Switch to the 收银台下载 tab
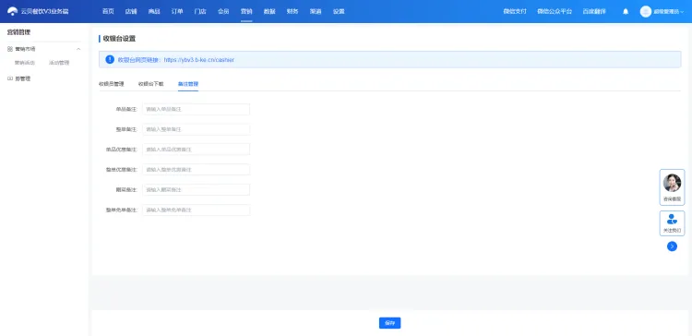The image size is (692, 336). tap(151, 84)
